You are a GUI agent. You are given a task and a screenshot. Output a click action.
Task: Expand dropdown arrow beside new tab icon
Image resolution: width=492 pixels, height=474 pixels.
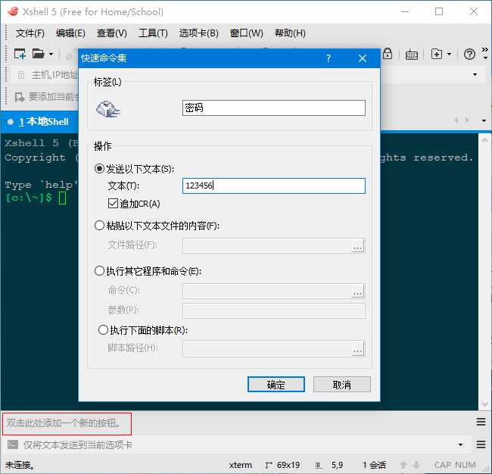pyautogui.click(x=449, y=55)
